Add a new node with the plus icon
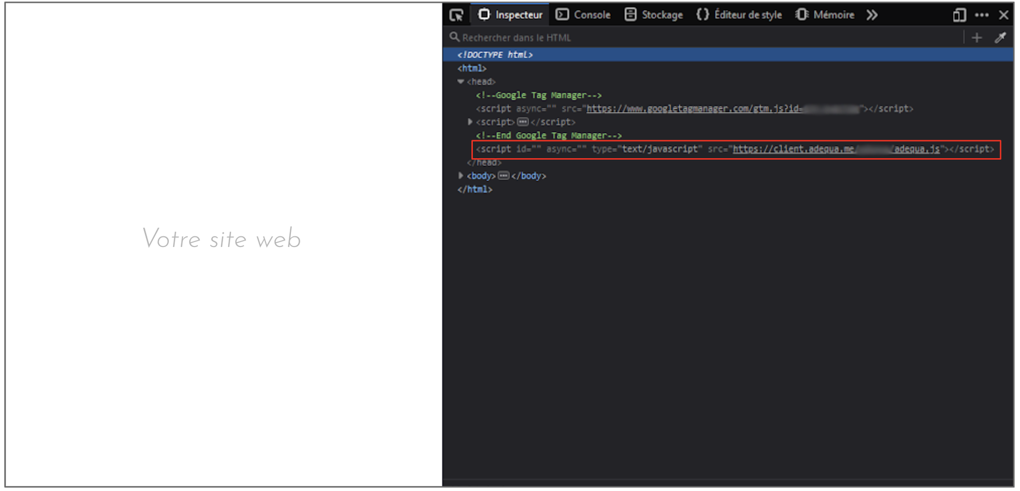The height and width of the screenshot is (491, 1020). click(x=977, y=37)
